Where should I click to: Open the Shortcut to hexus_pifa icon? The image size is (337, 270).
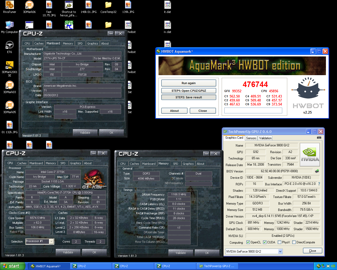69,9
